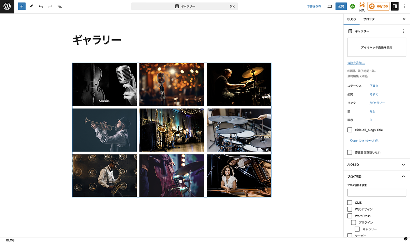The image size is (410, 243).
Task: Open the AIOSEO 66/100 score
Action: click(378, 6)
